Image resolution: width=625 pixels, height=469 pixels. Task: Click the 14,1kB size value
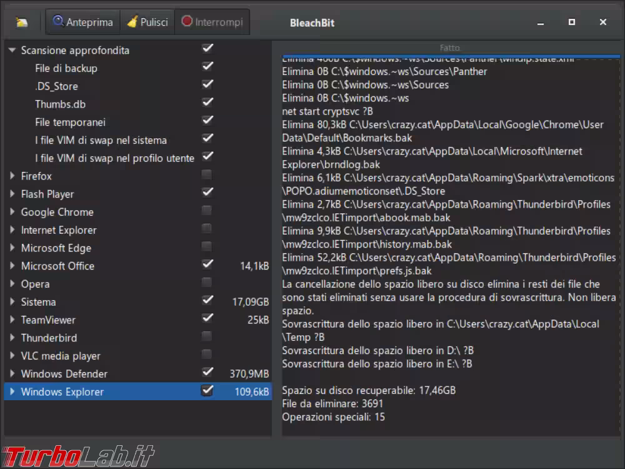click(x=254, y=266)
